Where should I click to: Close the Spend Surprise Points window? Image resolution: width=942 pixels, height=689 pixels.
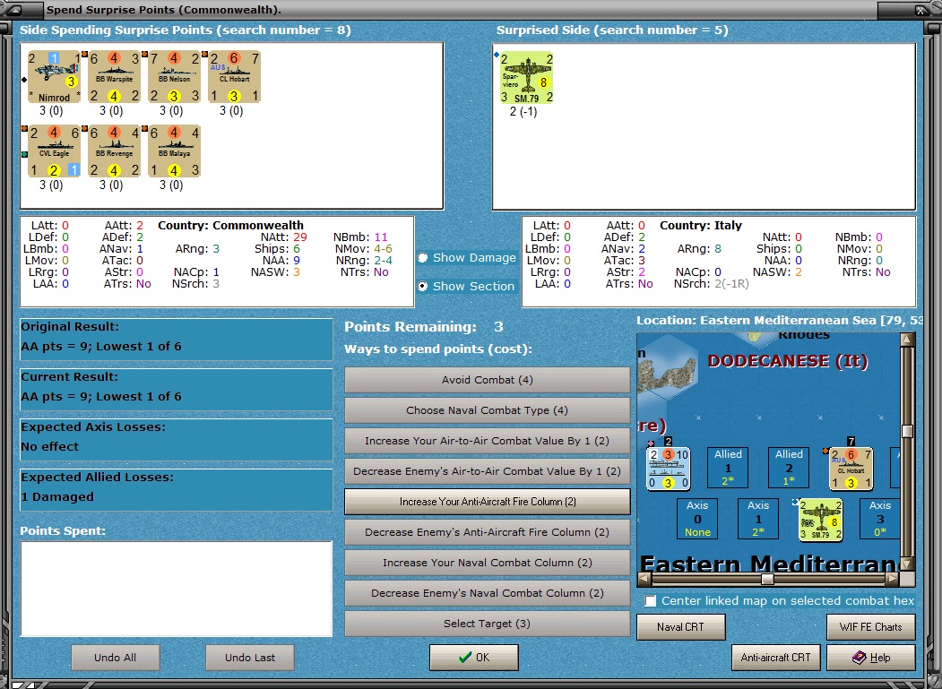[x=920, y=10]
